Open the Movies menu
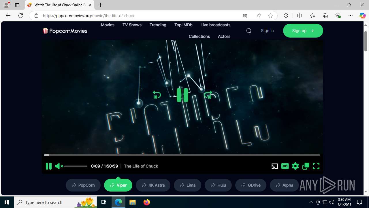 pyautogui.click(x=108, y=25)
